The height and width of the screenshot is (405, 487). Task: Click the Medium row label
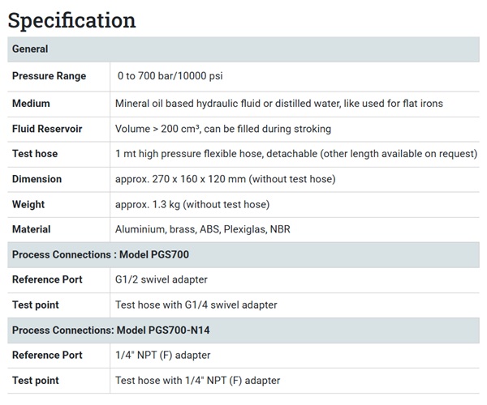click(31, 104)
